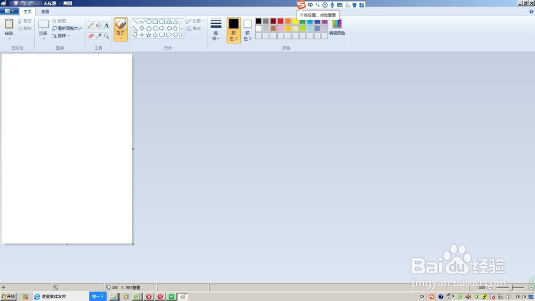The height and width of the screenshot is (301, 535).
Task: Expand the 粘贴 paste options arrow
Action: pos(9,39)
